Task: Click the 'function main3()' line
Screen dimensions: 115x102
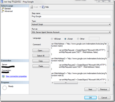Action: pyautogui.click(x=57, y=75)
